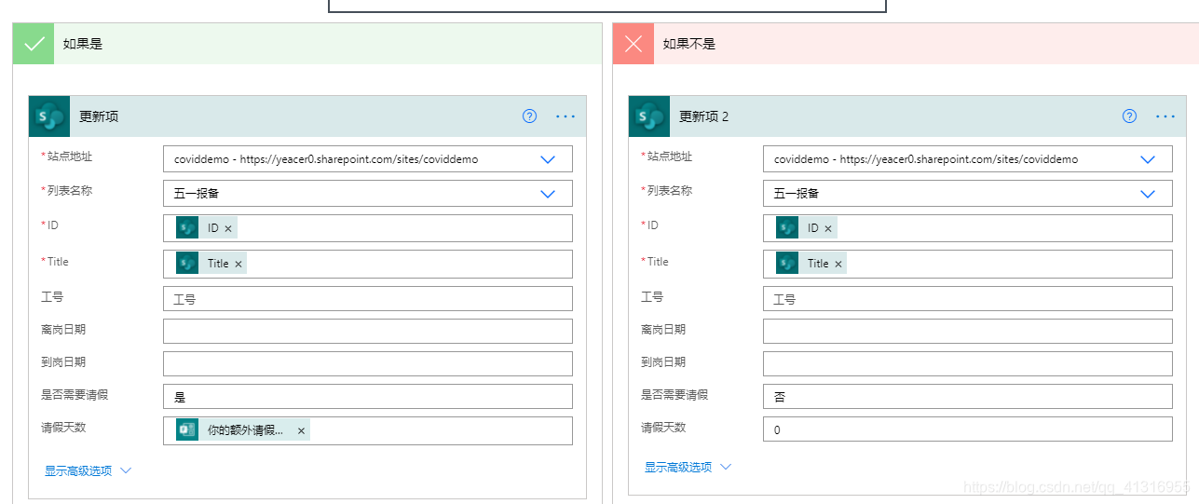This screenshot has height=504, width=1199.
Task: Click the ID dynamic token in 更新项 2
Action: tap(807, 228)
